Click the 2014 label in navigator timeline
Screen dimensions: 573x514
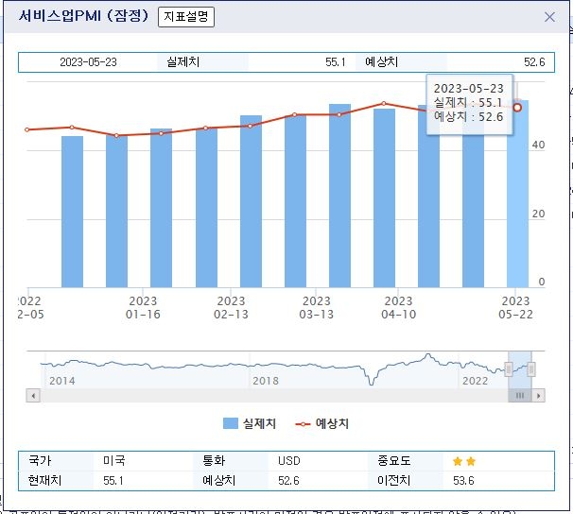(62, 381)
